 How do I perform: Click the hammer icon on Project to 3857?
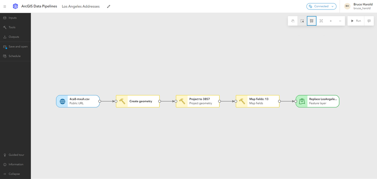182,101
